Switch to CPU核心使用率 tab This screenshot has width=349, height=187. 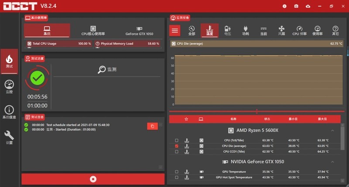(x=93, y=31)
